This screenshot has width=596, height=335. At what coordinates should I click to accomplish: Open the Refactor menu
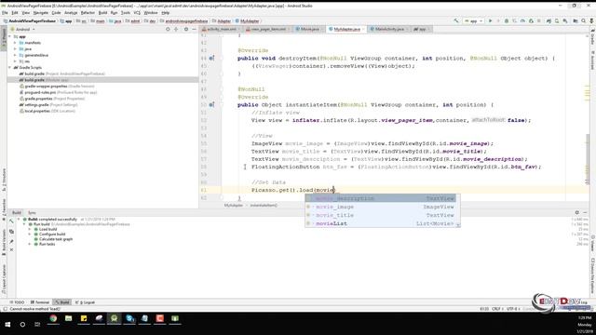[88, 12]
